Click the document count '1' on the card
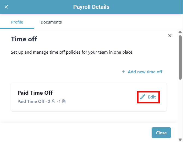Screen dimensions: 183x142 pyautogui.click(x=60, y=102)
